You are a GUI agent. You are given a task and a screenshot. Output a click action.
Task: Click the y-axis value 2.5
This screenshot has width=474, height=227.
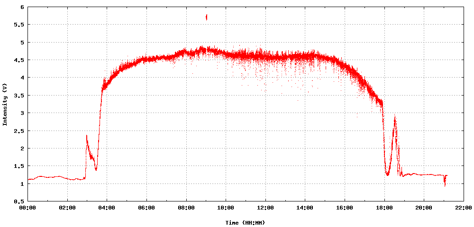19,131
